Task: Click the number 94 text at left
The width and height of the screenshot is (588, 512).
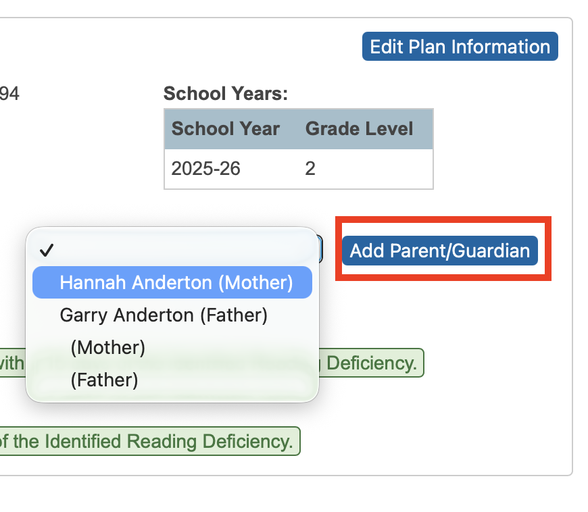Action: coord(9,94)
